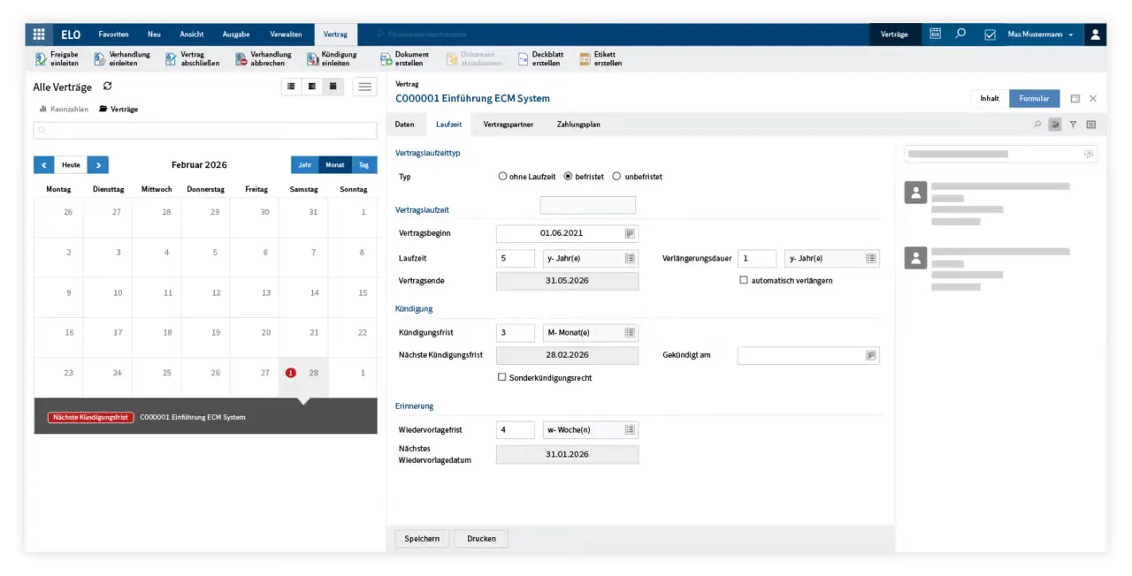The width and height of the screenshot is (1132, 576).
Task: Click the magnifier search icon in the form header
Action: pos(1037,125)
